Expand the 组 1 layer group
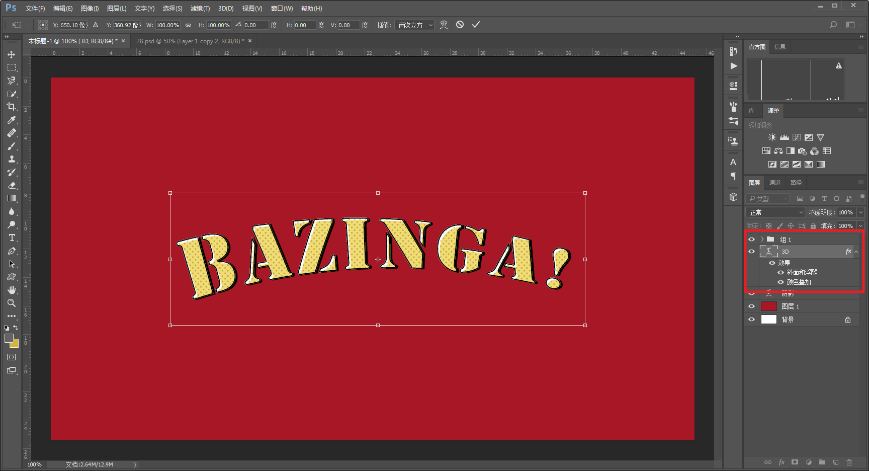Screen dimensions: 869x471 [762, 239]
